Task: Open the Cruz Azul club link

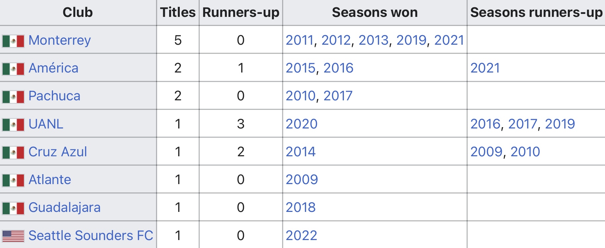Action: (x=58, y=152)
